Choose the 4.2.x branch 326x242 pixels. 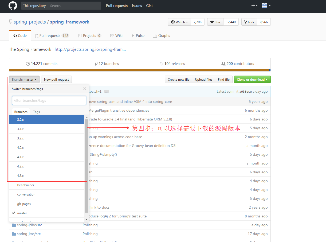click(x=47, y=166)
